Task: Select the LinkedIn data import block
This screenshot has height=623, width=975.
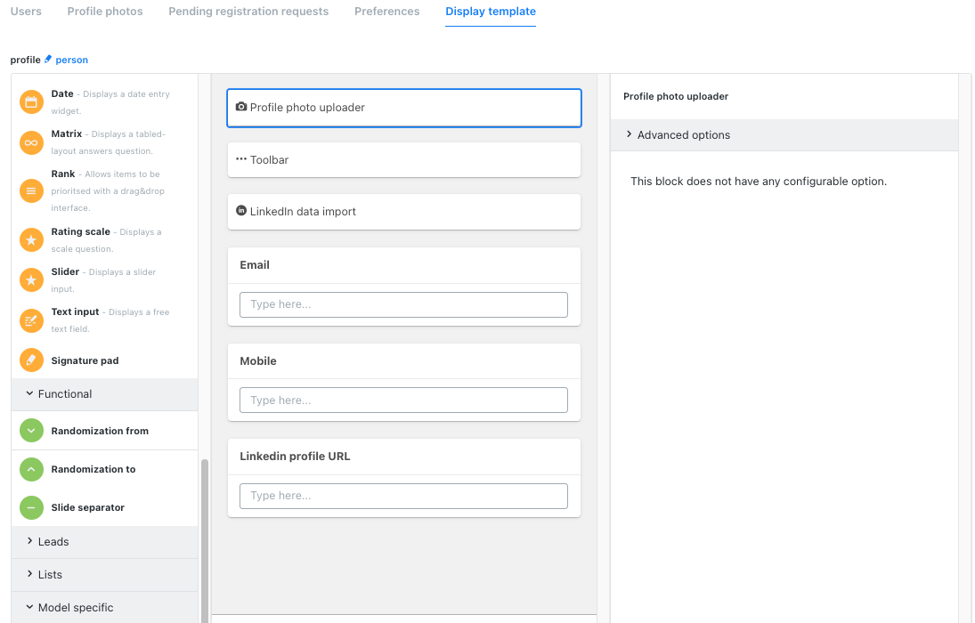Action: (403, 212)
